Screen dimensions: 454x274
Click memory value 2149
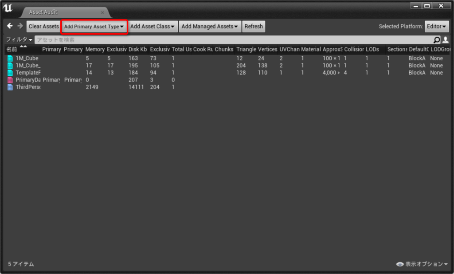(92, 87)
